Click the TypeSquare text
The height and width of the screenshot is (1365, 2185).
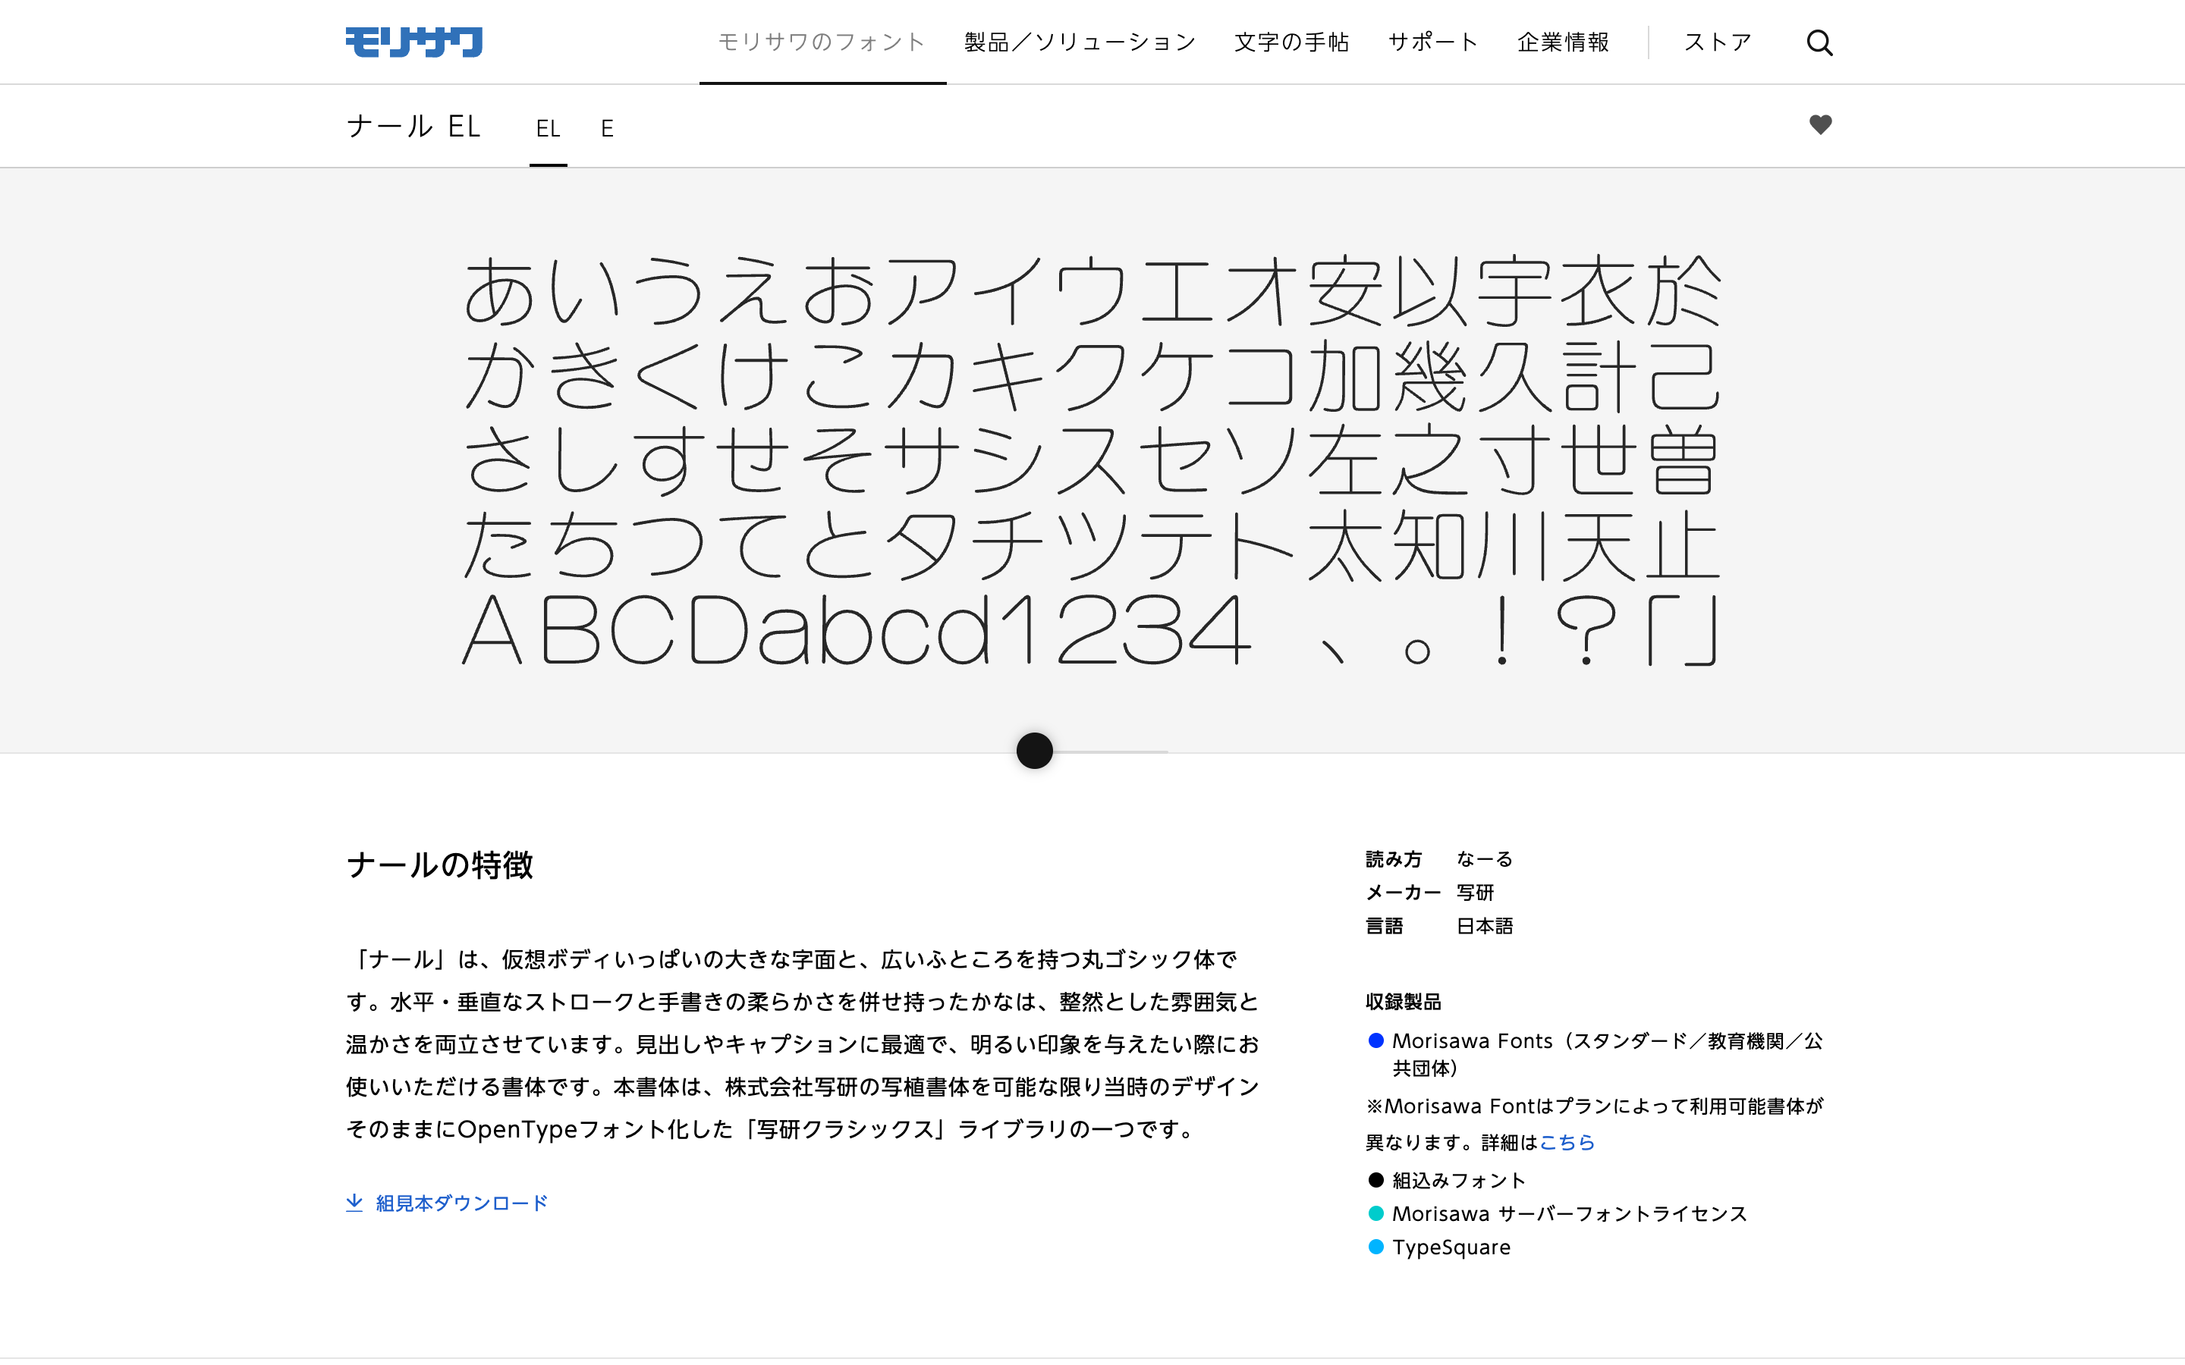(1451, 1247)
